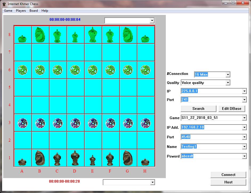This screenshot has width=251, height=193.
Task: Open the Name dropdown arrow
Action: (244, 147)
